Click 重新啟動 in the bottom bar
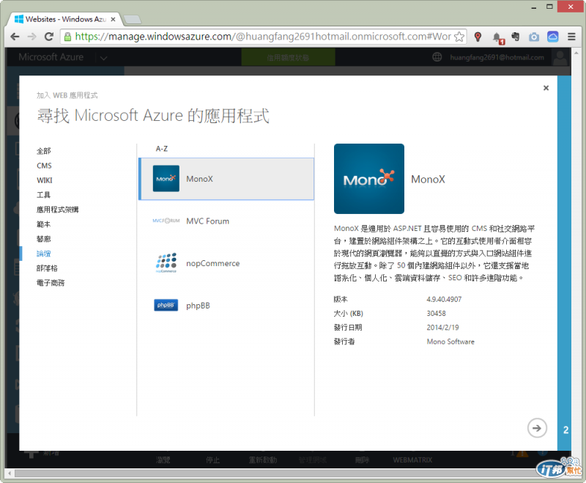586x483 pixels. [x=263, y=460]
